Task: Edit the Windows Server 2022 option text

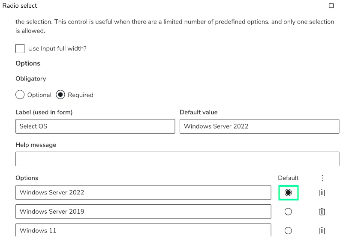Action: 143,192
